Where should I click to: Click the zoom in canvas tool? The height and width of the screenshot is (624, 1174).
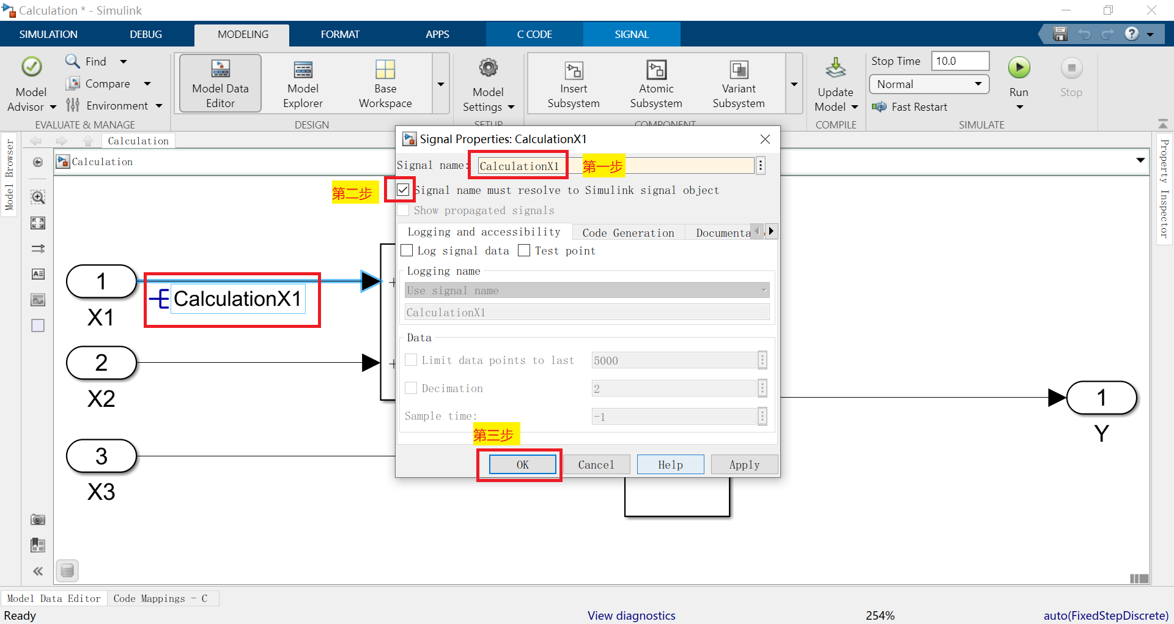tap(38, 197)
